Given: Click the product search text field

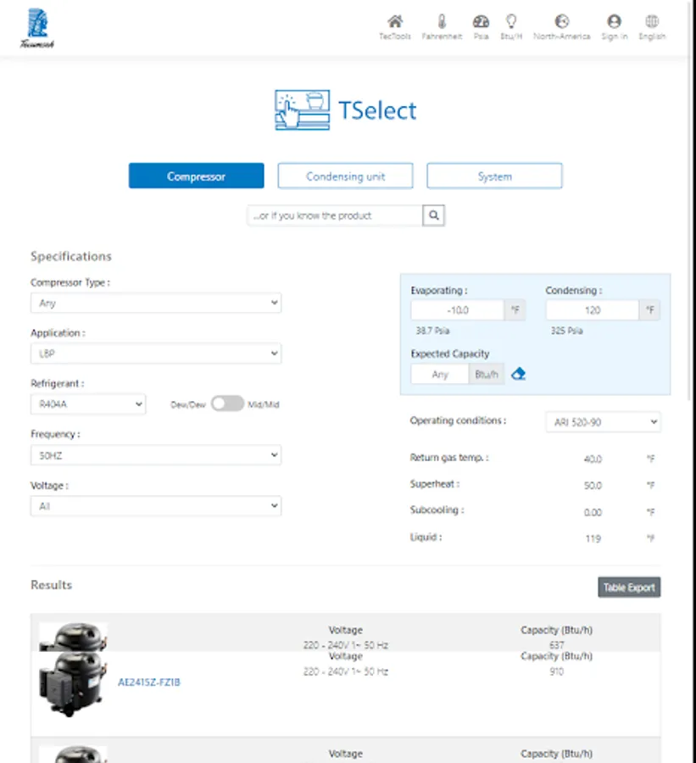Looking at the screenshot, I should 335,215.
